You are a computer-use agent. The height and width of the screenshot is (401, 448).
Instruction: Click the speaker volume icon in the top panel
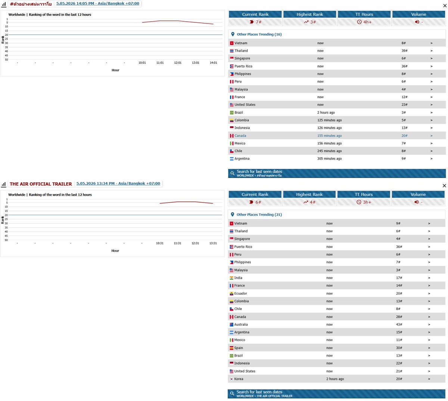[417, 22]
